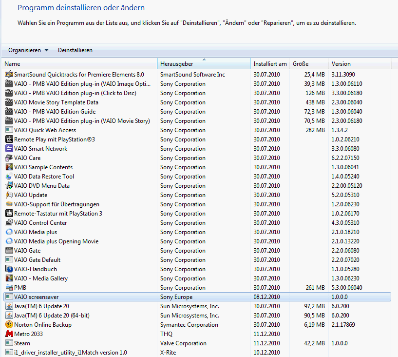Select Java(TM) 6 Update 20 (64-bit) name
This screenshot has width=398, height=357.
(52, 316)
